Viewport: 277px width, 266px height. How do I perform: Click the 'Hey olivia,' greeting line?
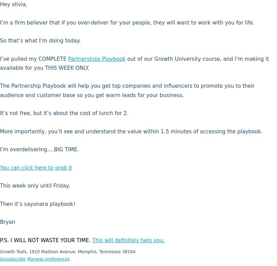tap(14, 4)
